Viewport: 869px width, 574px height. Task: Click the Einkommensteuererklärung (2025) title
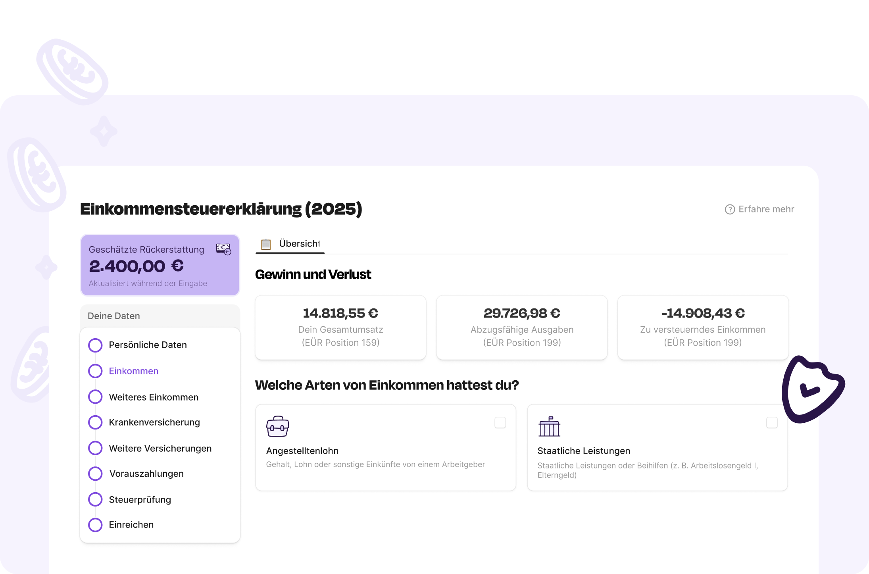point(221,209)
